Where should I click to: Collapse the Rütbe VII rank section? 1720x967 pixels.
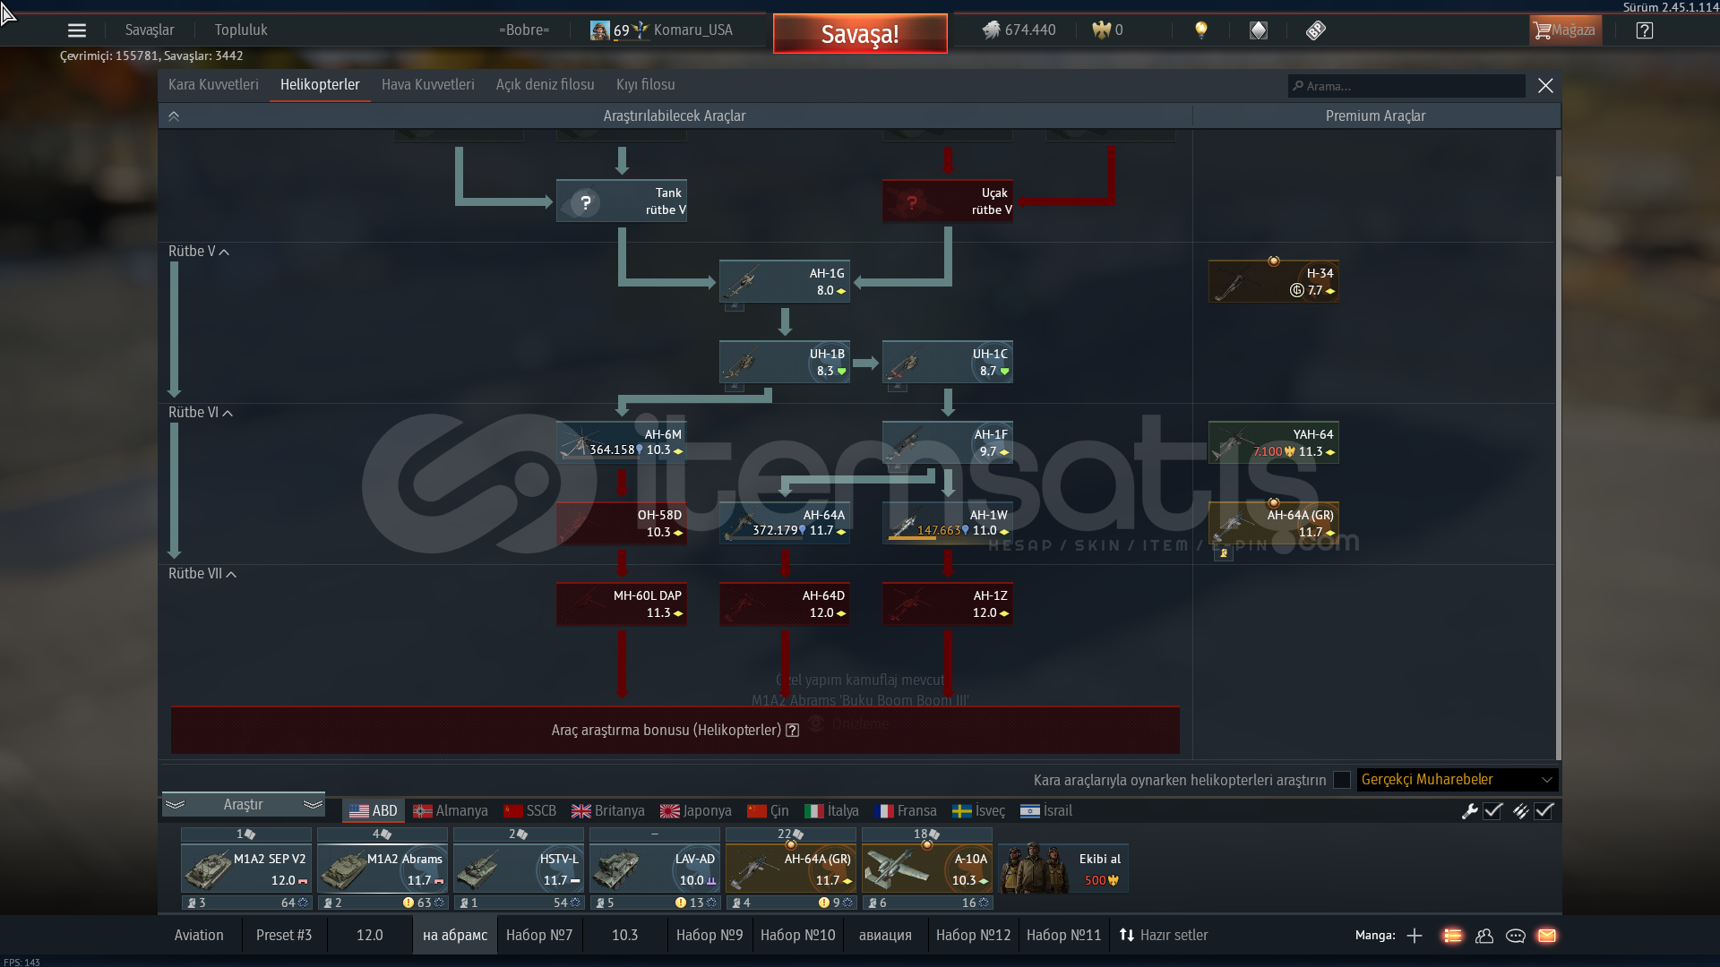click(x=202, y=574)
